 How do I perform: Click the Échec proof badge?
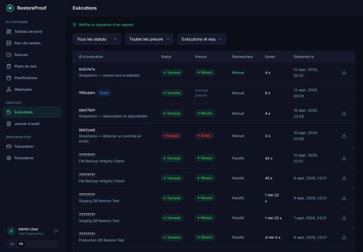pyautogui.click(x=204, y=136)
